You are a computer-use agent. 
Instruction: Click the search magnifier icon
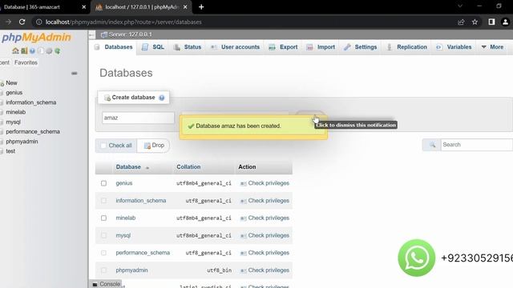click(x=432, y=145)
